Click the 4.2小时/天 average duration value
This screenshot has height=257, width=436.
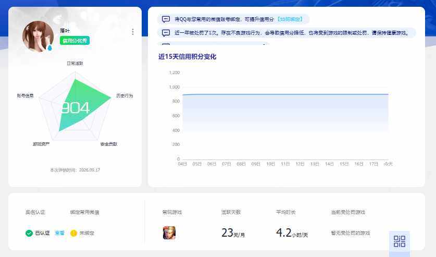[292, 233]
